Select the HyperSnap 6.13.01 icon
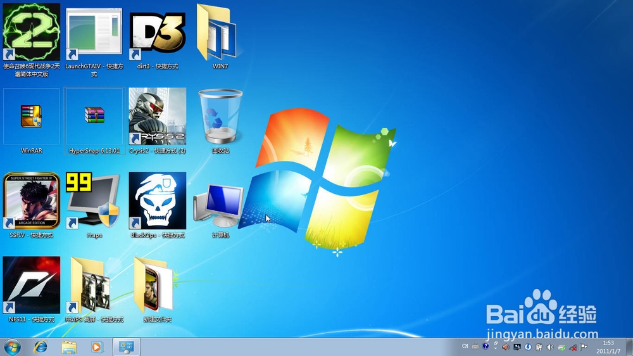The width and height of the screenshot is (633, 356). [94, 115]
